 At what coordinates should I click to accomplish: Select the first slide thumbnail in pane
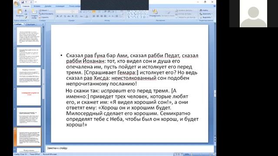click(x=29, y=36)
